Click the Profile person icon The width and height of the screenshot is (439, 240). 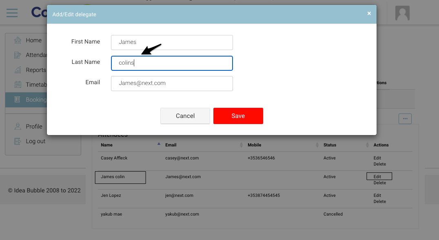(x=18, y=127)
